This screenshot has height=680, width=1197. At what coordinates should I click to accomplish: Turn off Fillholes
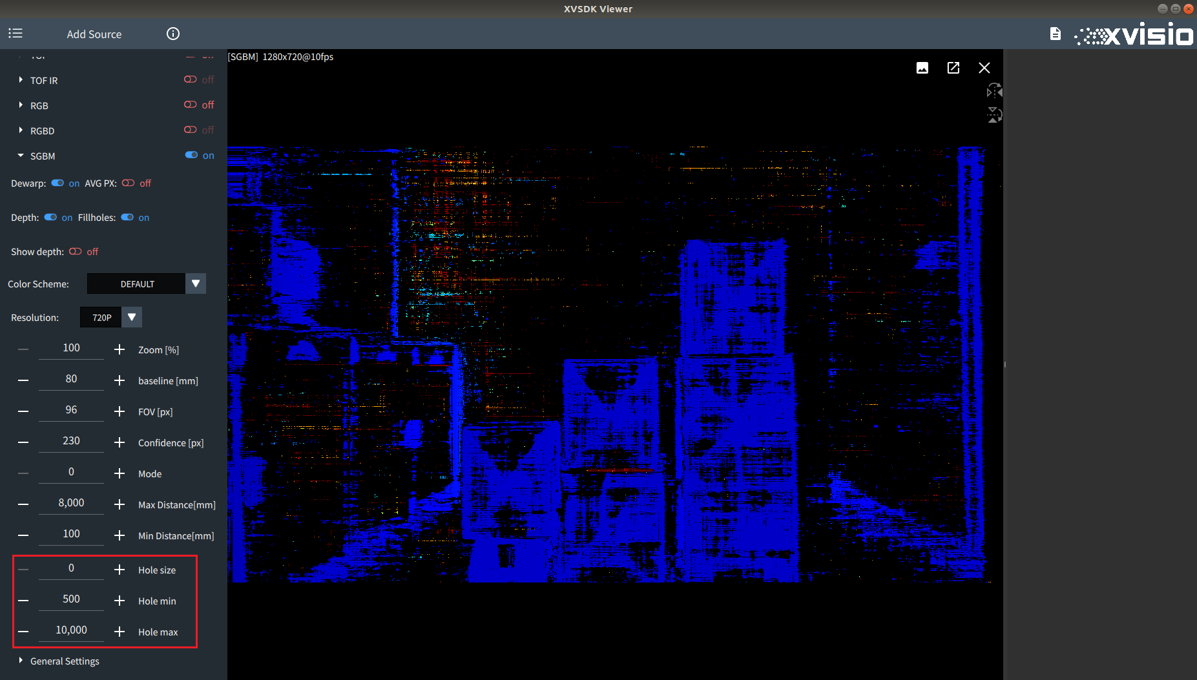tap(127, 217)
